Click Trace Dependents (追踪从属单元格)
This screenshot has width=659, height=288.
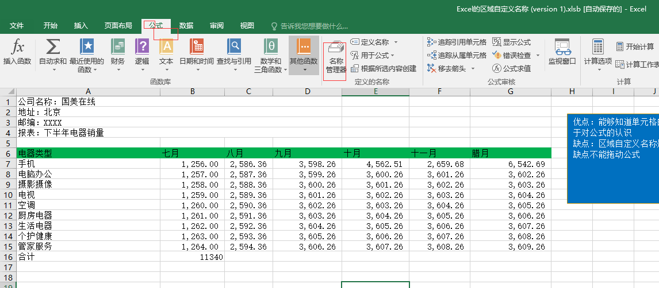click(457, 55)
